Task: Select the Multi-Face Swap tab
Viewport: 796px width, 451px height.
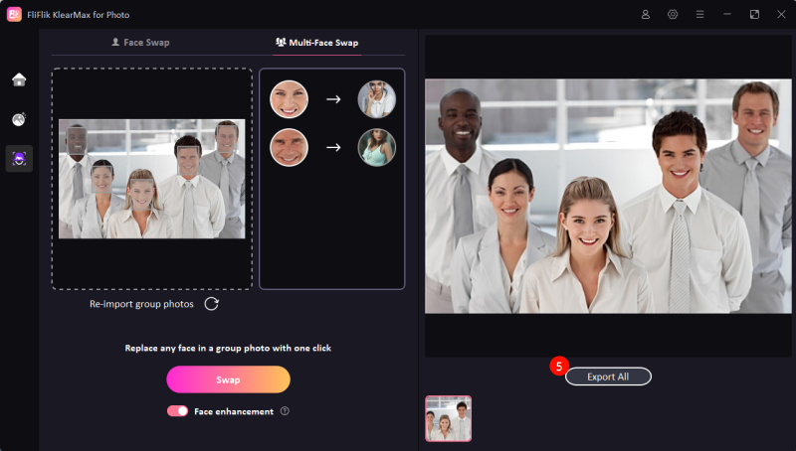Action: coord(316,43)
